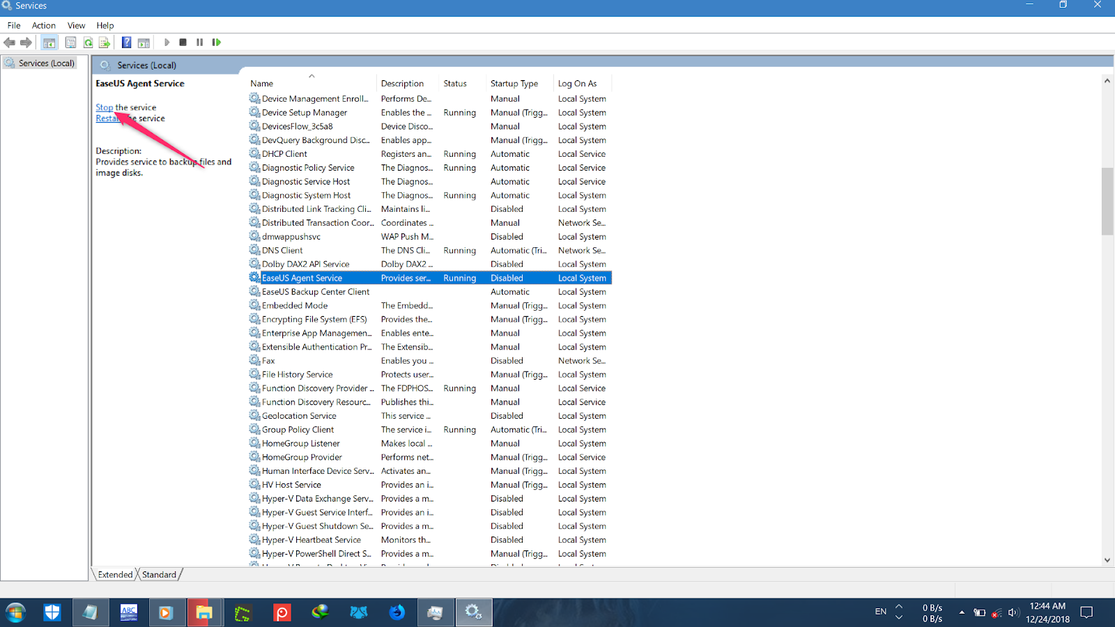This screenshot has width=1115, height=627.
Task: Open Firefox from the taskbar
Action: click(x=397, y=612)
